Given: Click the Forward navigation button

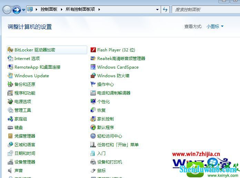Looking at the screenshot, I should [17, 10].
